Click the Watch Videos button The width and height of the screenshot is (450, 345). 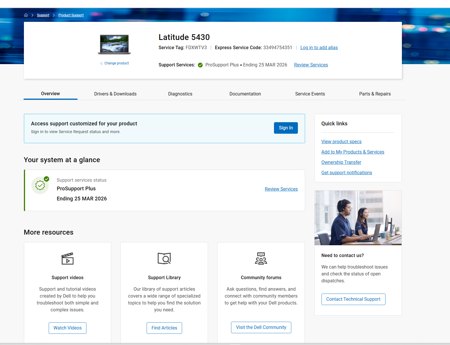pyautogui.click(x=67, y=328)
